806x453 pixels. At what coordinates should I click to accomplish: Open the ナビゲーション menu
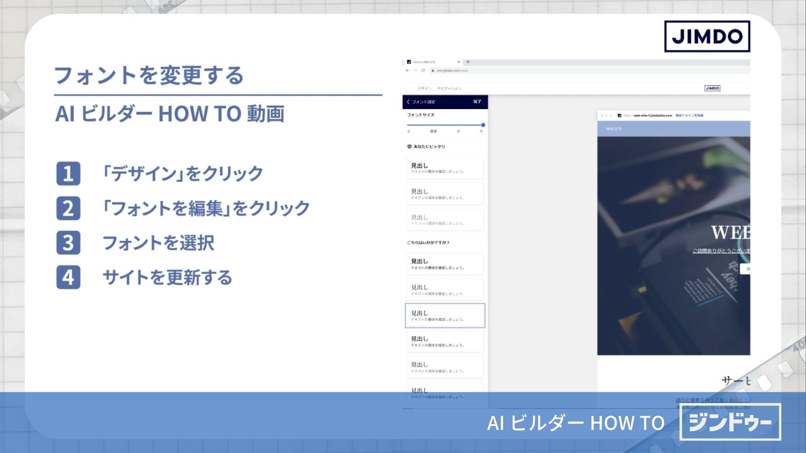(x=449, y=89)
